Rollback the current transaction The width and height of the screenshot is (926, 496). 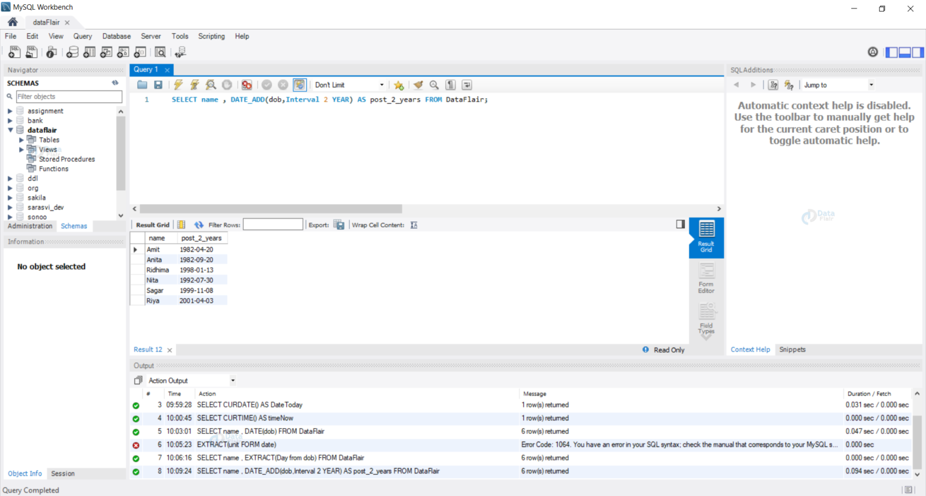283,85
